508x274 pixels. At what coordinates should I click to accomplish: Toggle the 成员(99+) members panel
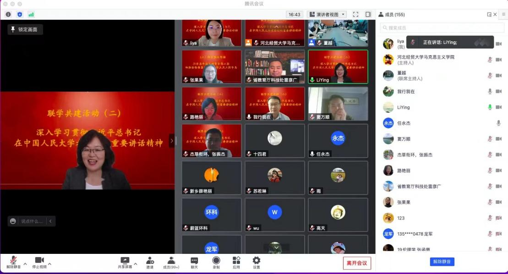pos(171,261)
